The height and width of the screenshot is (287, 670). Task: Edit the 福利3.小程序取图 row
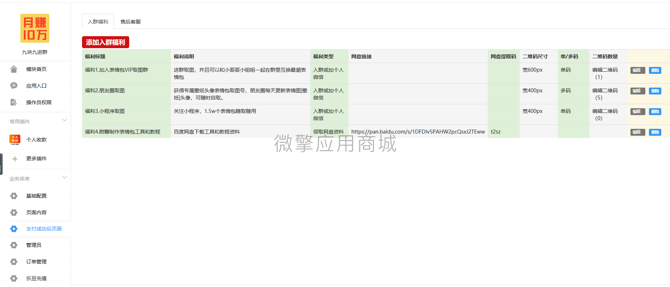click(638, 111)
